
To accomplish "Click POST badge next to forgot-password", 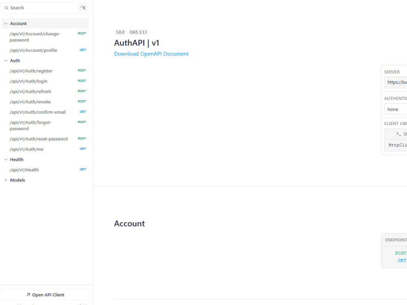I will [x=82, y=122].
